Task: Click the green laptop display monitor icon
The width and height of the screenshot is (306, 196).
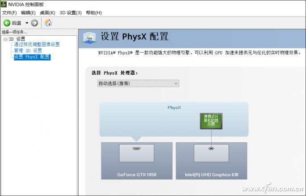Action: point(211,121)
